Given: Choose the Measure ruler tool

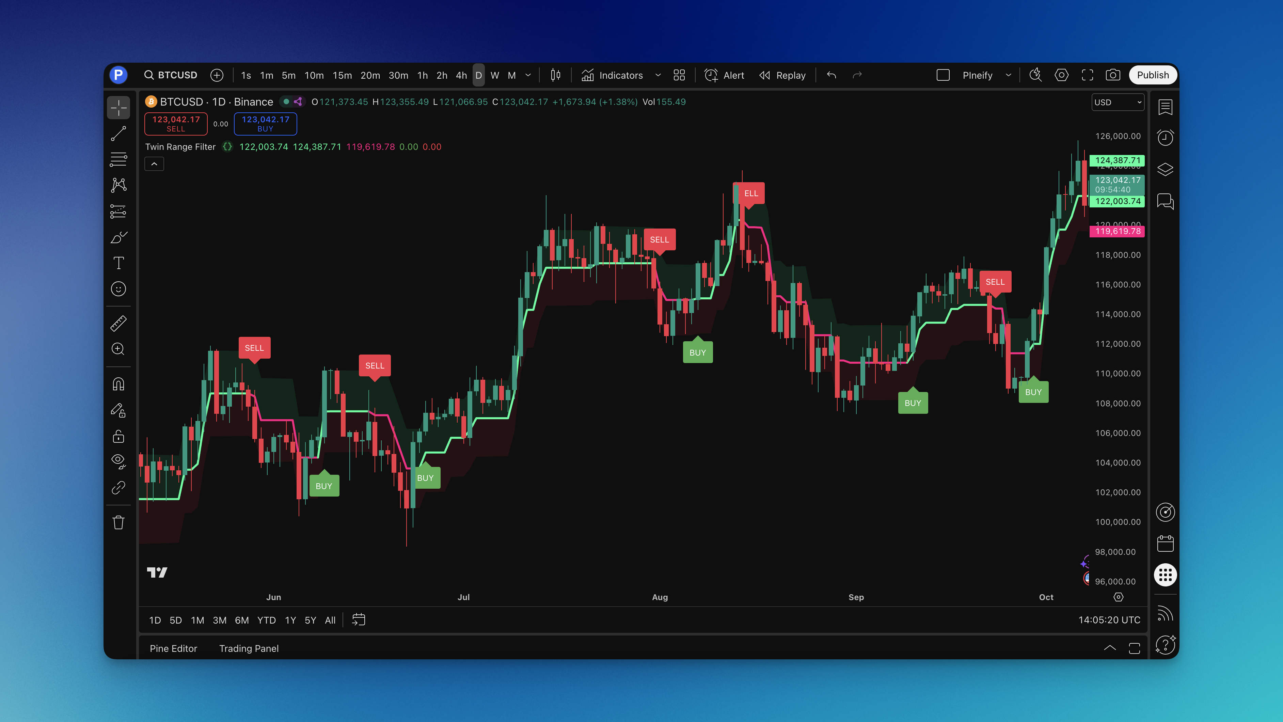Looking at the screenshot, I should coord(118,324).
